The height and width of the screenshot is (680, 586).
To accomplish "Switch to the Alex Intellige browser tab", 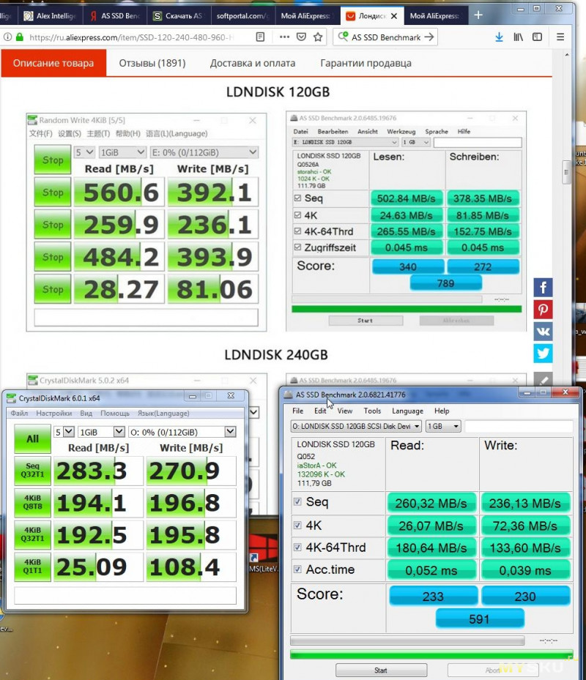I will coord(50,16).
